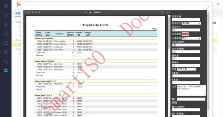Zoom in with the plus button
The image size is (223, 117).
point(90,13)
